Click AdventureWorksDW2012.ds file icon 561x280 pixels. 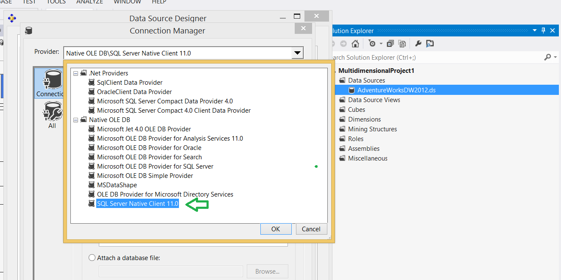[x=352, y=90]
